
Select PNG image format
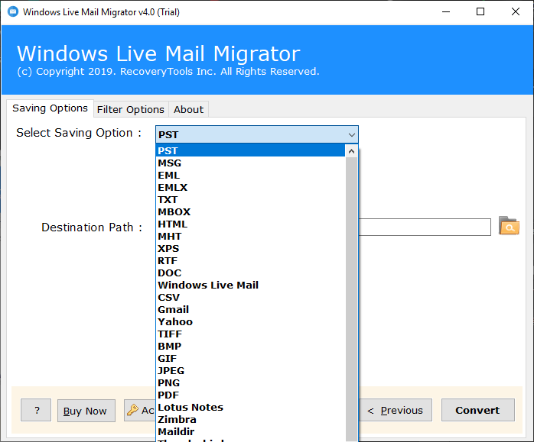250,383
